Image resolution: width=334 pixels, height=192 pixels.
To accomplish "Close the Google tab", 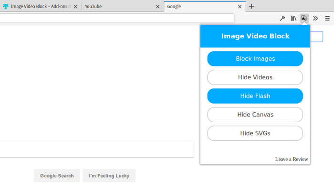I will tap(240, 7).
